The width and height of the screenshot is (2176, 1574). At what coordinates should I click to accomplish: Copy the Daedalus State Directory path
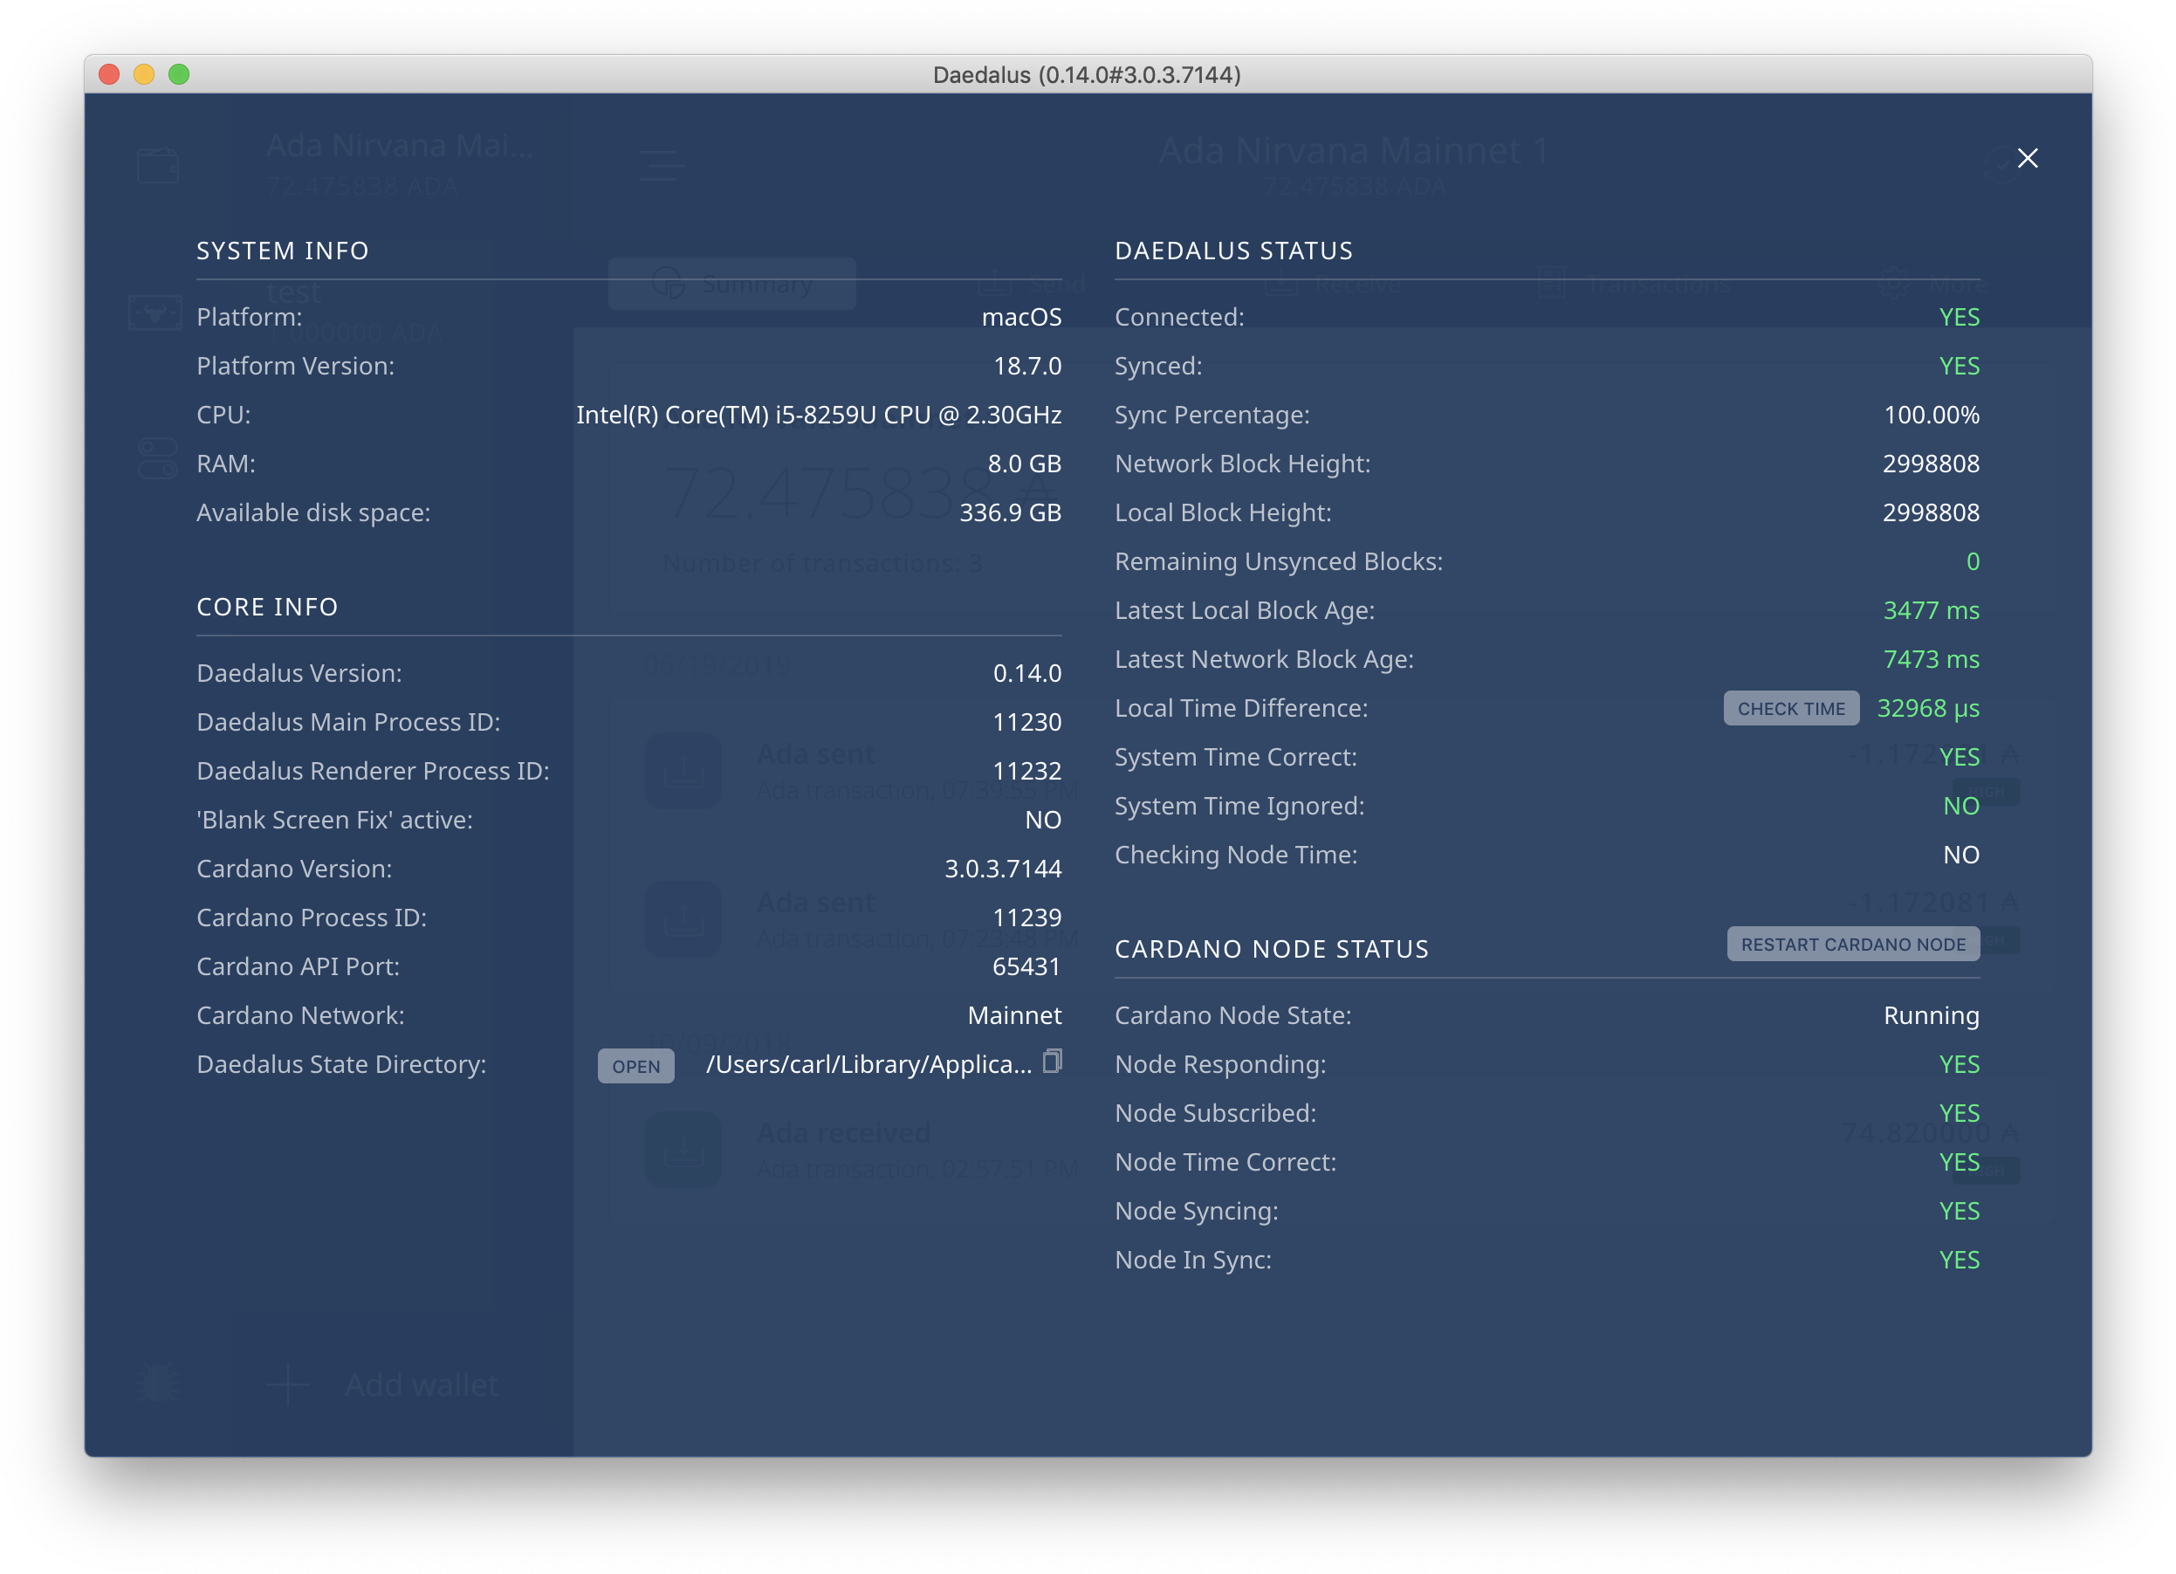1053,1061
